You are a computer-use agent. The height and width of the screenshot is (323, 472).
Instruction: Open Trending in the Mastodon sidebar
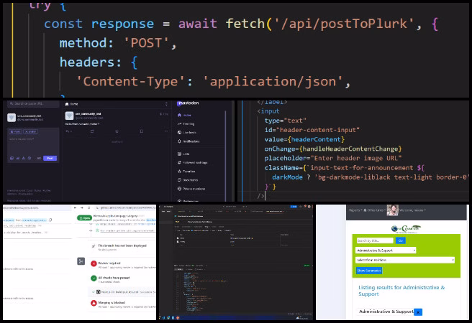click(x=186, y=123)
